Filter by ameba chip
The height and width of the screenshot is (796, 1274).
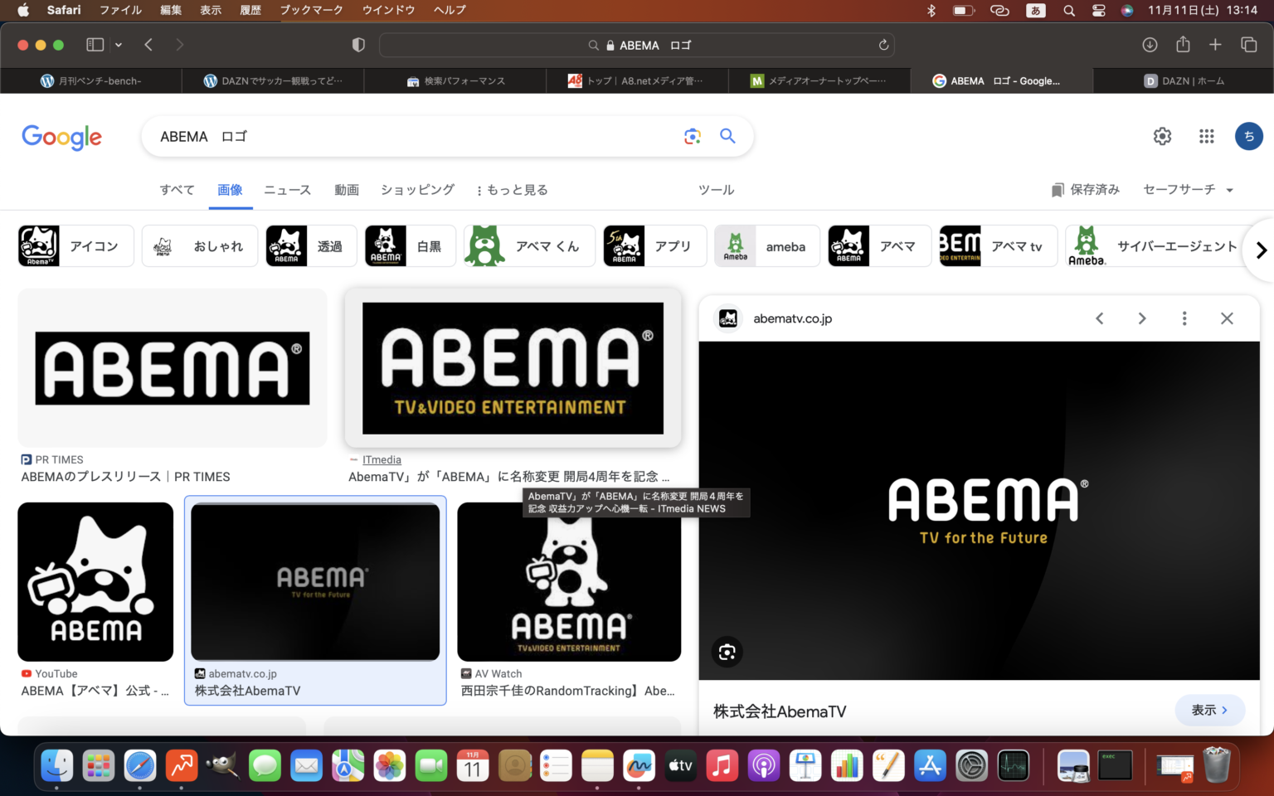(x=767, y=246)
